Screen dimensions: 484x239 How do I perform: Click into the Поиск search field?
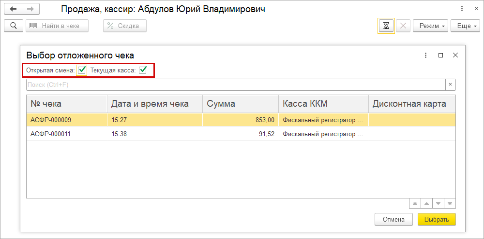(235, 84)
